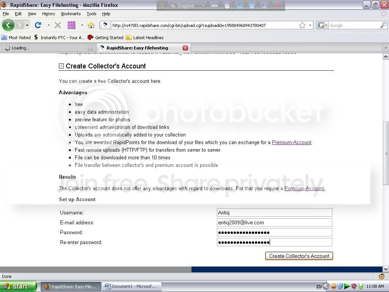Click the Firefox logo in title bar

pyautogui.click(x=4, y=5)
